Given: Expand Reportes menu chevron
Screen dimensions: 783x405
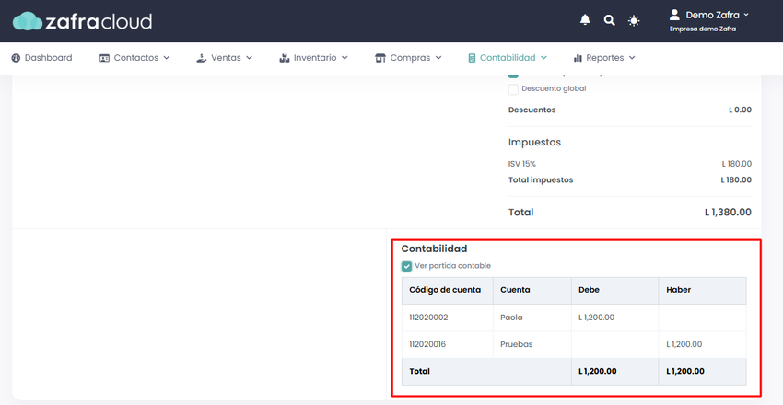Looking at the screenshot, I should click(632, 58).
